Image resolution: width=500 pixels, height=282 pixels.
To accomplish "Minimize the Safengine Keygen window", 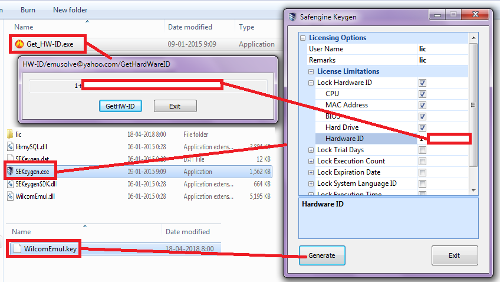I will point(437,14).
